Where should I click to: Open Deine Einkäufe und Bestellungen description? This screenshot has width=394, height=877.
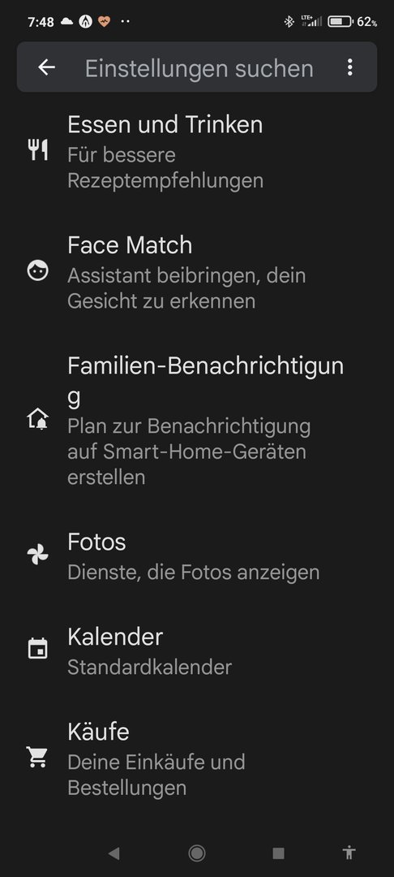coord(156,775)
